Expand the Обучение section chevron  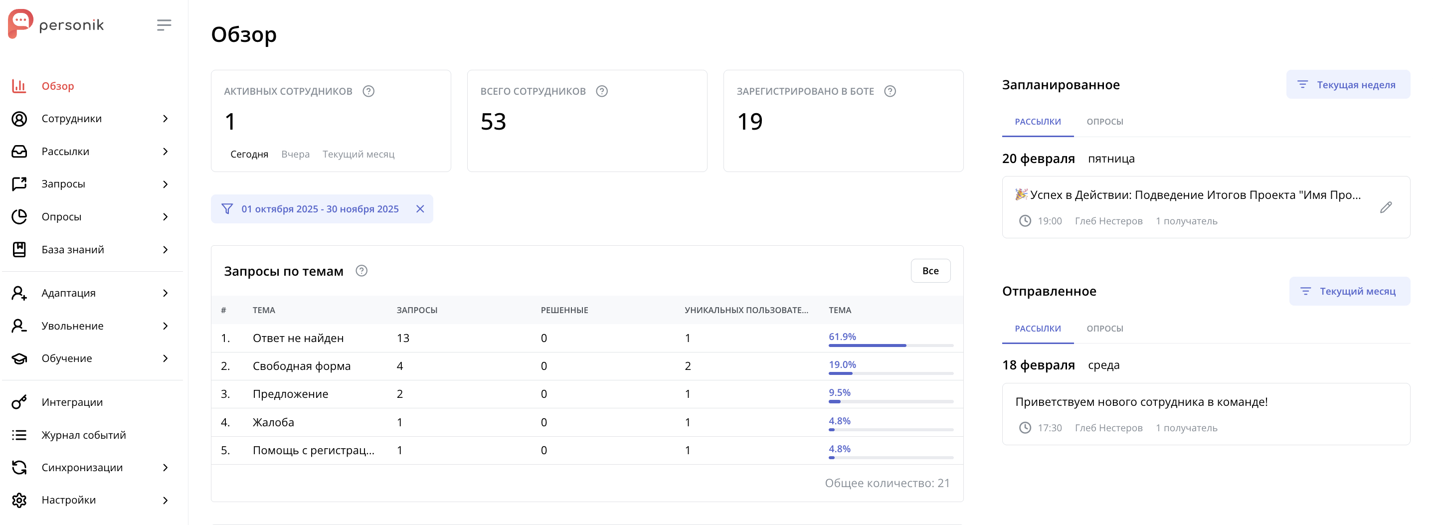click(166, 358)
